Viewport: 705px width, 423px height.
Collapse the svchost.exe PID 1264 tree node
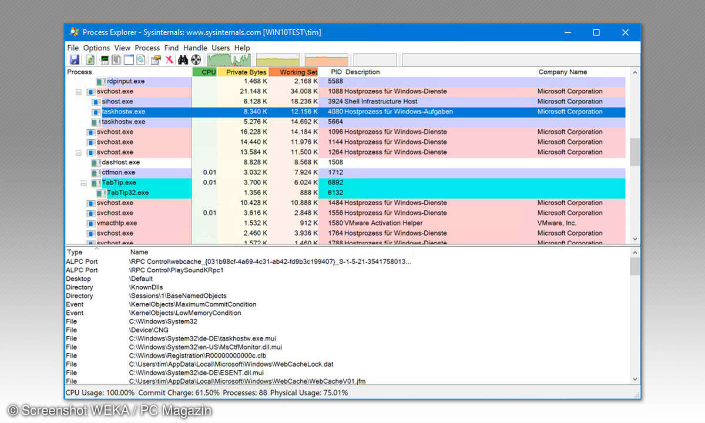click(79, 152)
